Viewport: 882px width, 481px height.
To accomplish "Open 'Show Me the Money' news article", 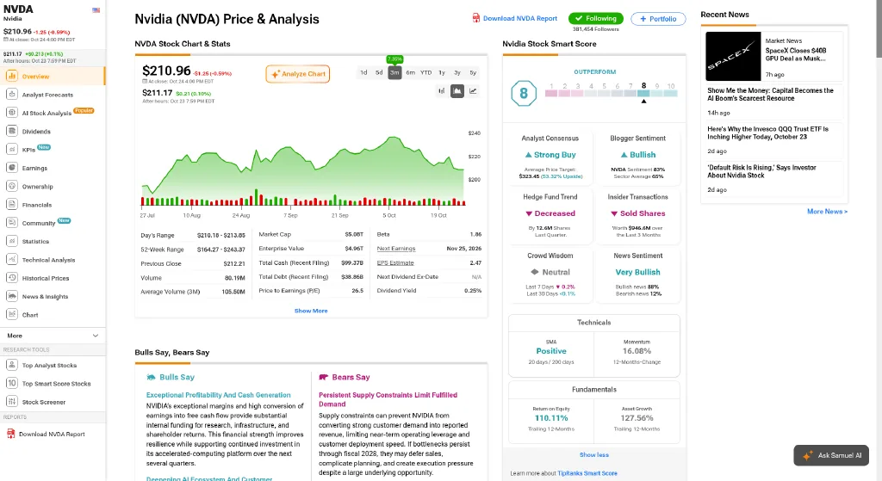I will coord(771,95).
